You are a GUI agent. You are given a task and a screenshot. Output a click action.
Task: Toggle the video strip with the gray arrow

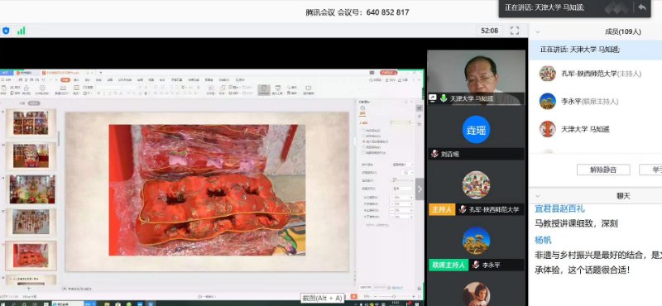click(420, 189)
